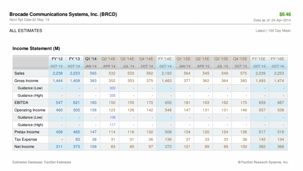The image size is (303, 171).
Task: Click Net Income value 368 for FY '16E
Action: point(281,147)
